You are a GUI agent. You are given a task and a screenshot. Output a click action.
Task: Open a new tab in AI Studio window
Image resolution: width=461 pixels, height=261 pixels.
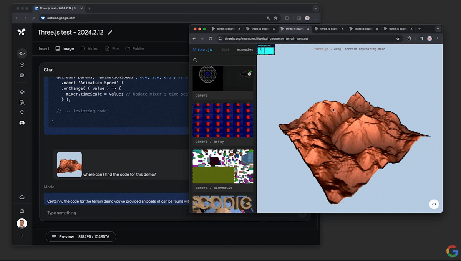90,8
